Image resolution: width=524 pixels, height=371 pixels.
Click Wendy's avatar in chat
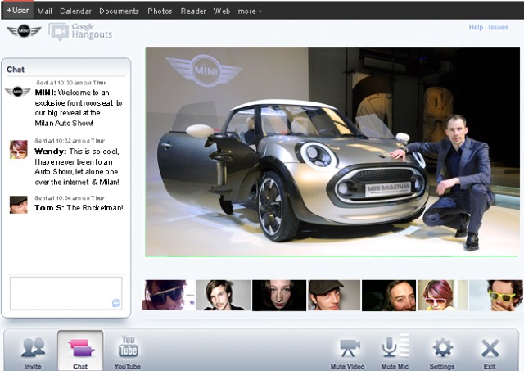coord(18,149)
